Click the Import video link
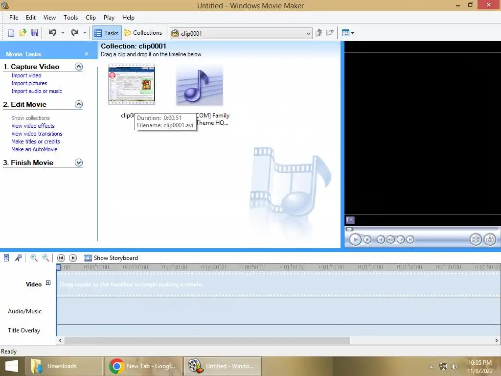501x376 pixels. click(26, 75)
